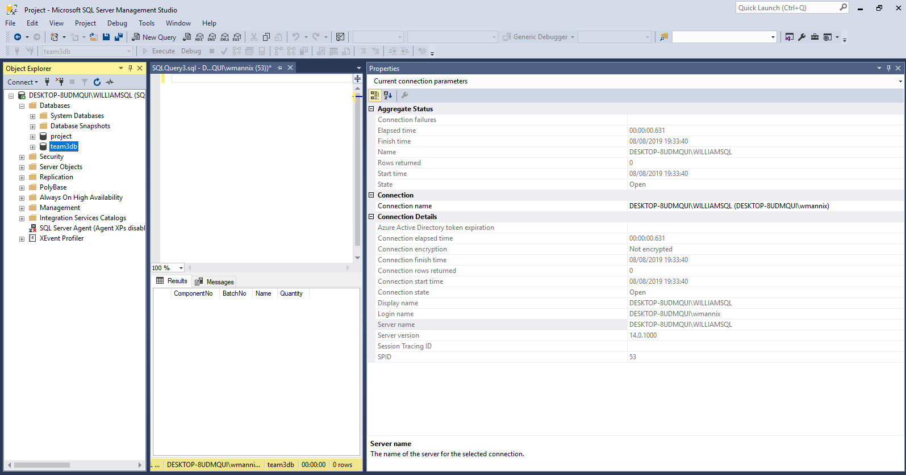Image resolution: width=906 pixels, height=475 pixels.
Task: Expand the System Databases node
Action: (x=32, y=116)
